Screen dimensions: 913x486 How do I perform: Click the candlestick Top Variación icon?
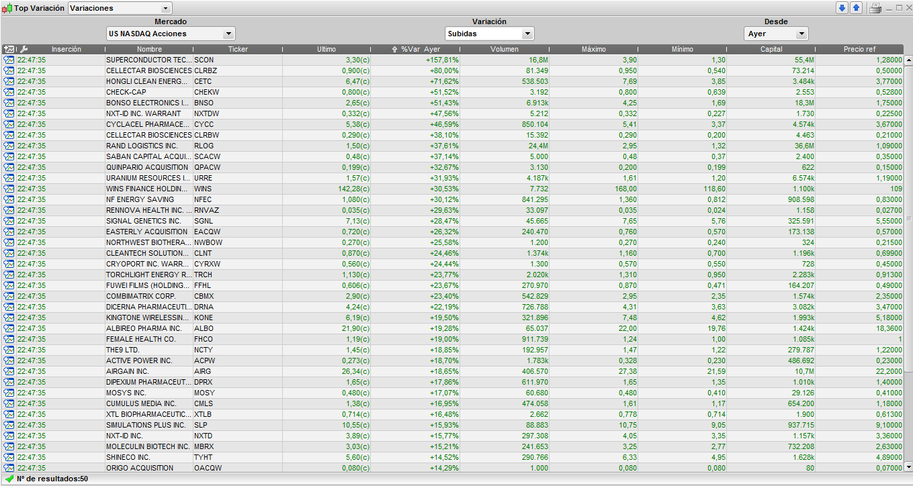[x=7, y=9]
